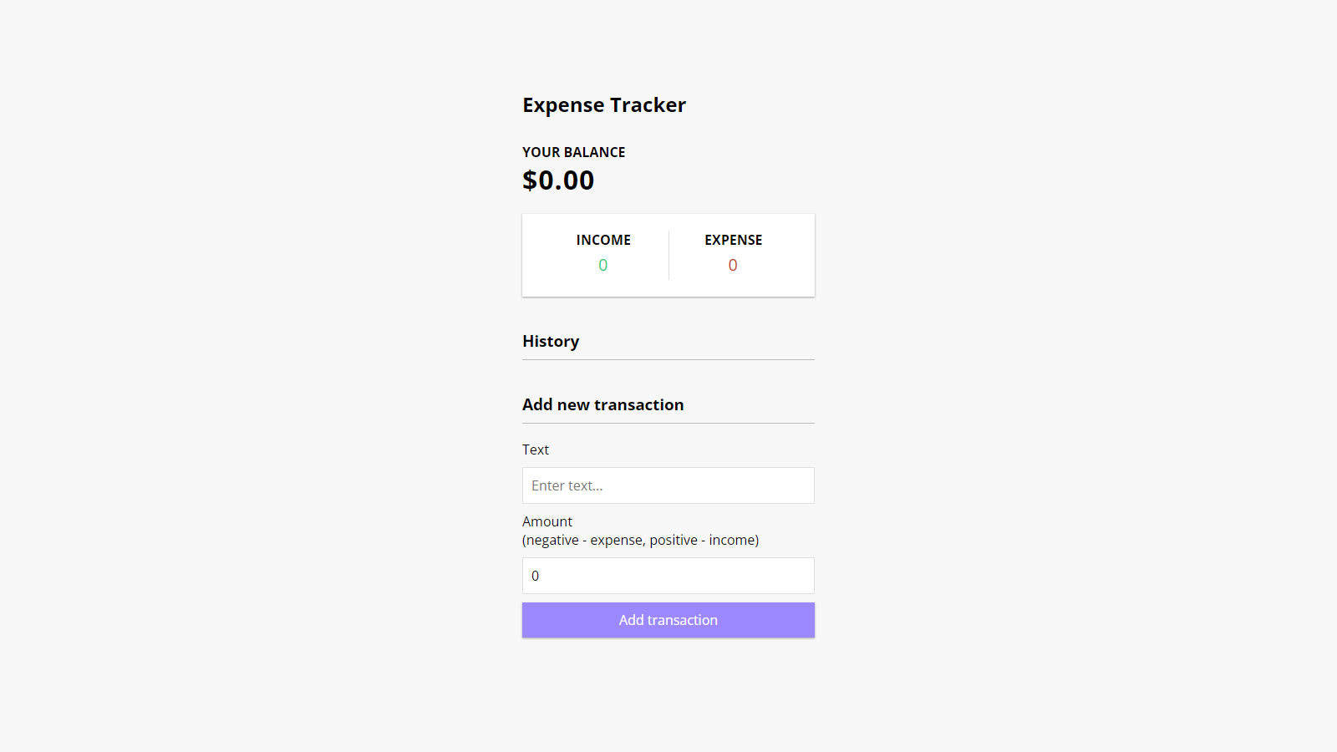Image resolution: width=1337 pixels, height=752 pixels.
Task: Click the green income value 0
Action: [603, 265]
